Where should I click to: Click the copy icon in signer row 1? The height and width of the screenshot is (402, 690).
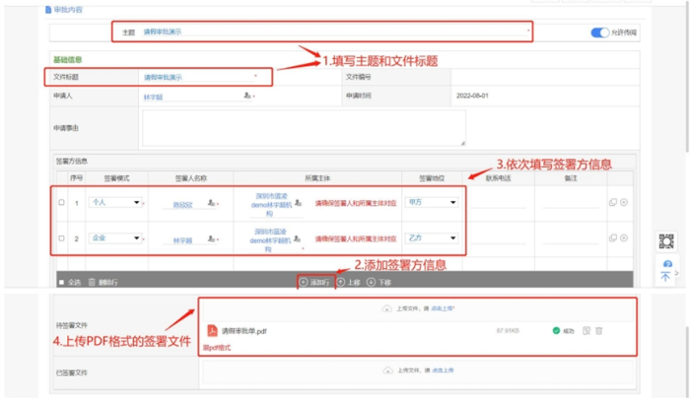(x=612, y=202)
